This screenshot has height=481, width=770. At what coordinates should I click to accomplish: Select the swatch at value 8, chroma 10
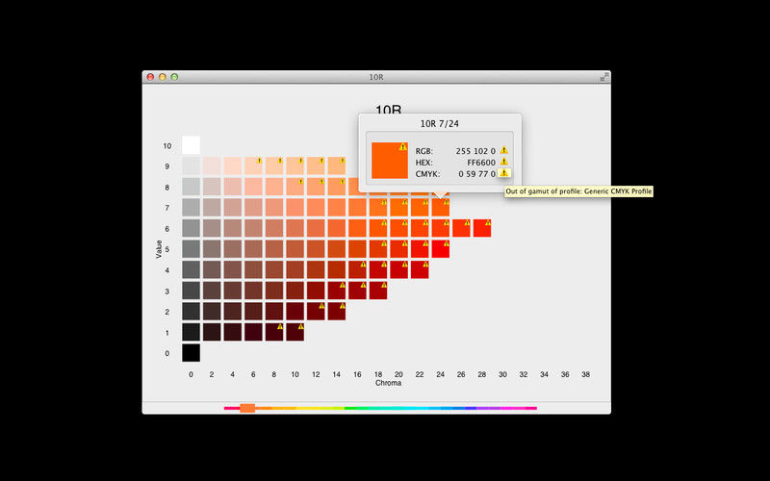pos(295,187)
